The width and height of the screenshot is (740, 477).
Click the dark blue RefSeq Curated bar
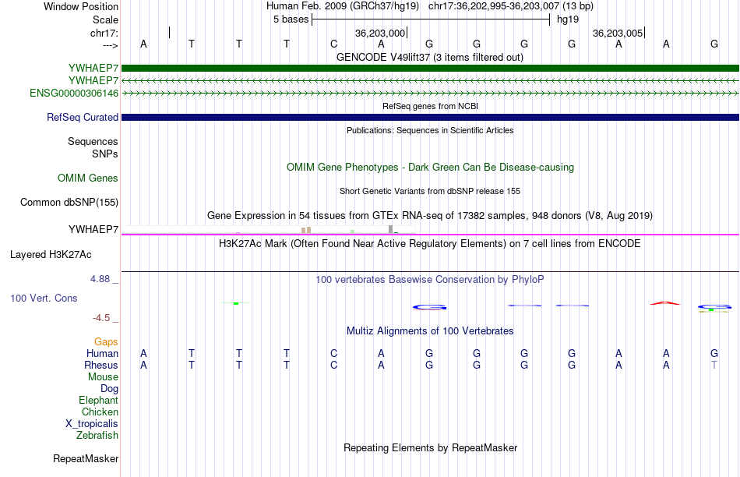tap(430, 117)
